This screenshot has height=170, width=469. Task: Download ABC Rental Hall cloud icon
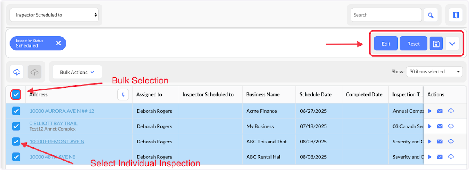tap(451, 157)
